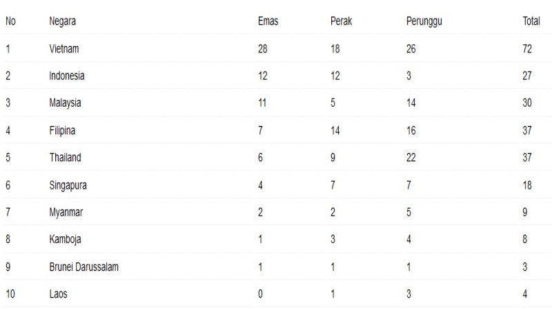552x310 pixels.
Task: Click the Perunggu column header
Action: 424,21
